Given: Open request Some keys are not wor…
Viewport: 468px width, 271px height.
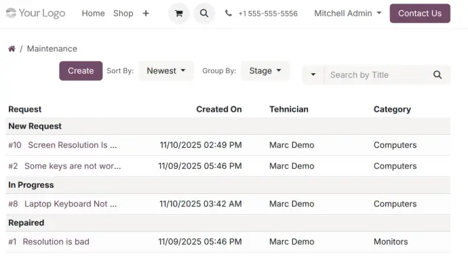Looking at the screenshot, I should (73, 166).
